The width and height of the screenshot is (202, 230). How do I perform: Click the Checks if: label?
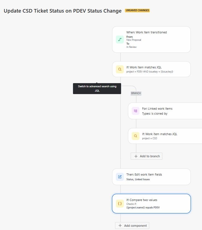(x=131, y=204)
